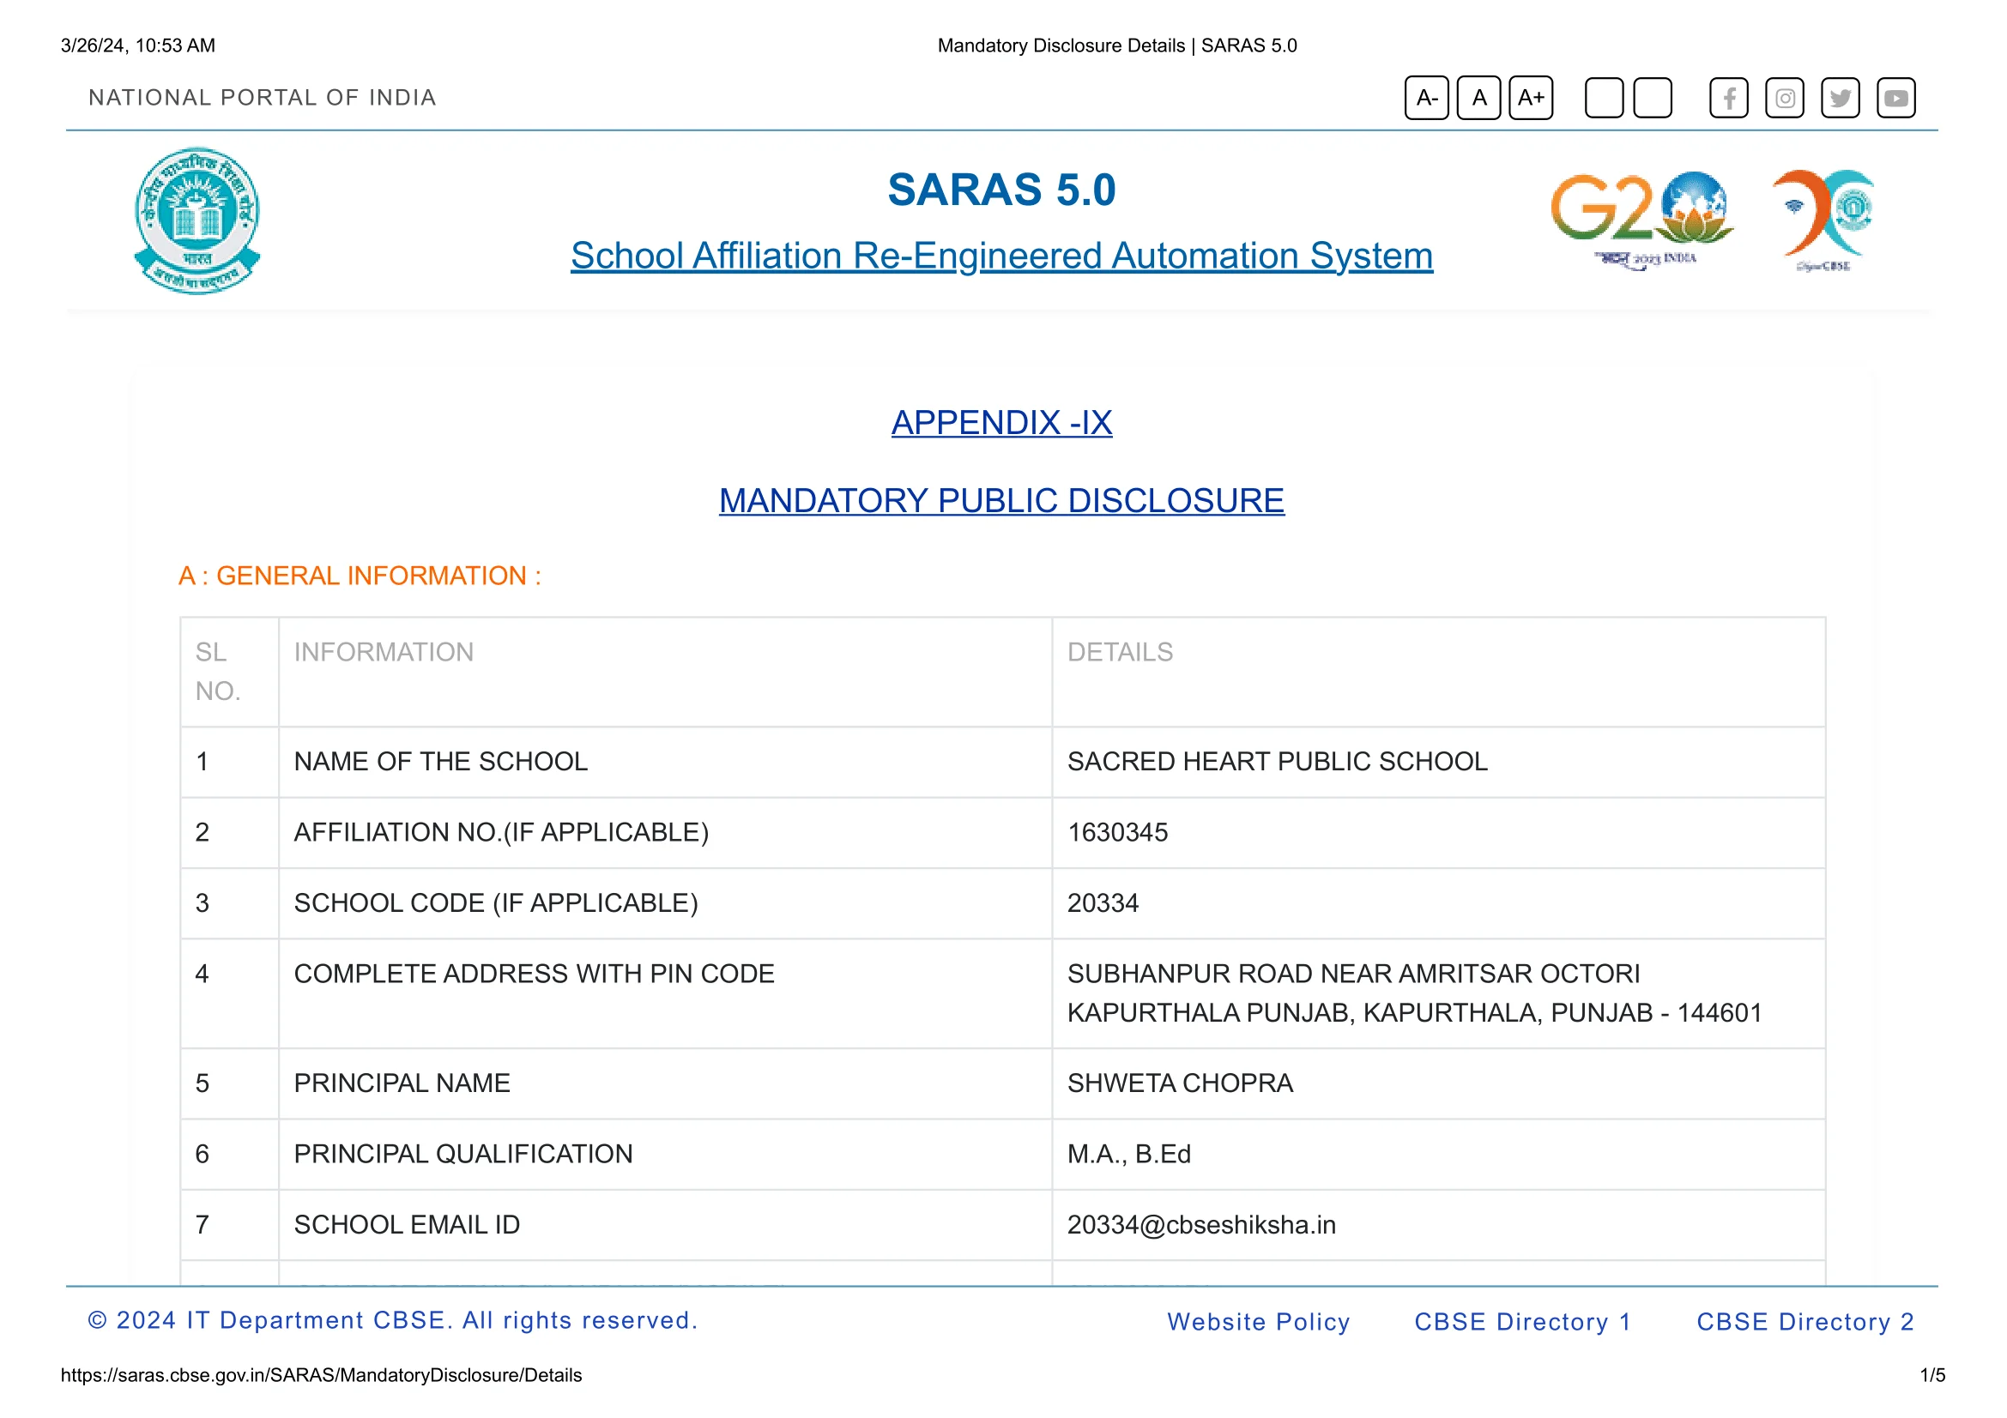Select 'COMPLETE ADDRESS WITH PIN CODE' cell
Viewport: 2007px width, 1418px height.
click(665, 994)
